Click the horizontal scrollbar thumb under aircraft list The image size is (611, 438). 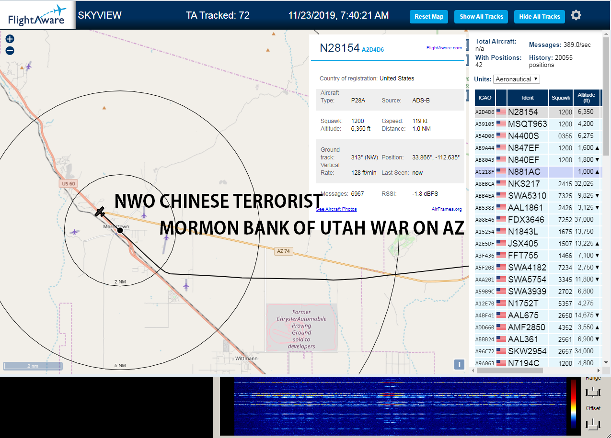(510, 371)
